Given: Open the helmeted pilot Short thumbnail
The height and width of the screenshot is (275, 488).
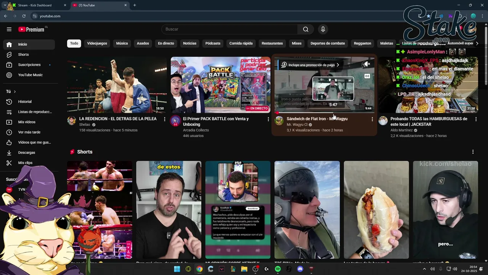Looking at the screenshot, I should tap(307, 210).
